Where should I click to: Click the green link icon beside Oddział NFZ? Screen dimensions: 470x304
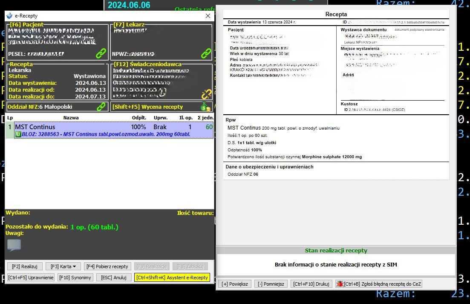[101, 107]
